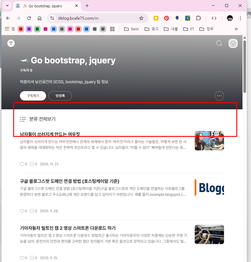View site information icon in address bar
The width and height of the screenshot is (251, 262).
[52, 18]
